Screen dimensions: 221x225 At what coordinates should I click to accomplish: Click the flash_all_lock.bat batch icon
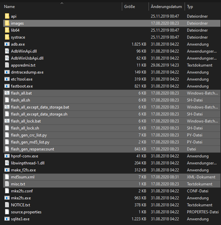(7, 121)
